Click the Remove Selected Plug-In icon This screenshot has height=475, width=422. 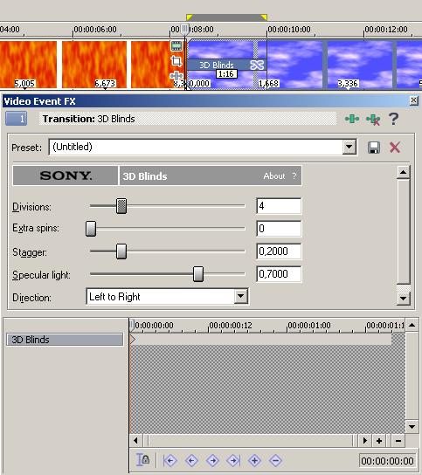pos(373,120)
